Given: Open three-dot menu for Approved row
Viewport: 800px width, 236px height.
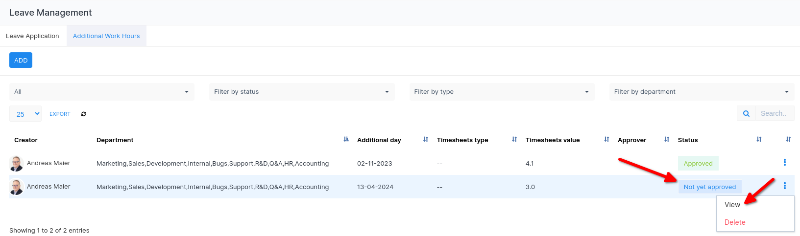Looking at the screenshot, I should click(784, 162).
